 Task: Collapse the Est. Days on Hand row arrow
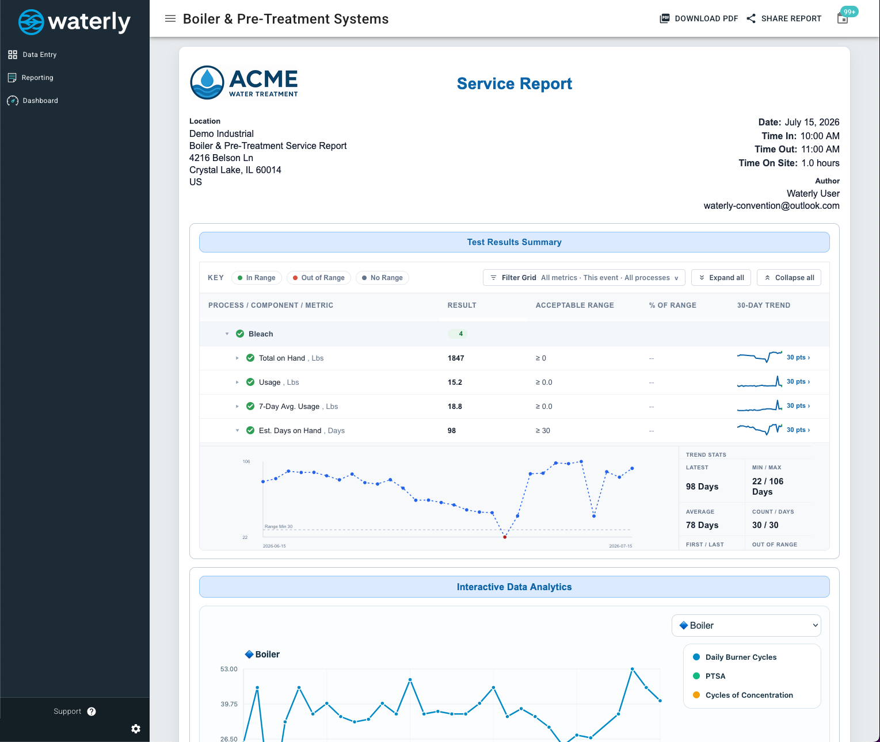coord(237,431)
